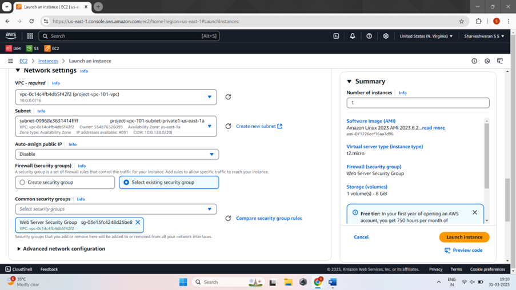Open Preview code
Screen dimensions: 516x290
click(x=463, y=250)
